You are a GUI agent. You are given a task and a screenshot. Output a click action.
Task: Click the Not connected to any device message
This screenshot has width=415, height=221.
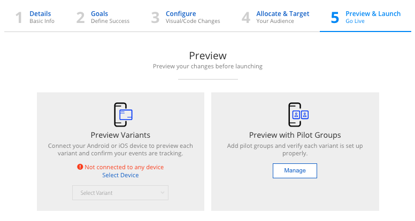[x=124, y=167]
